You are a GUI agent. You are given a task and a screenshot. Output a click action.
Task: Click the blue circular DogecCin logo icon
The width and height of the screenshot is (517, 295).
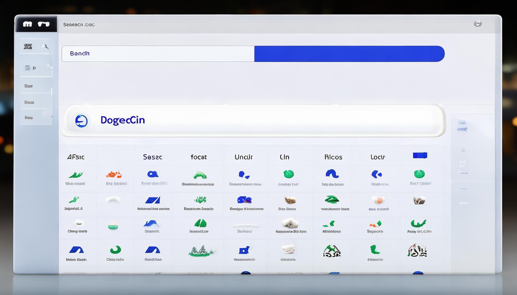[81, 121]
